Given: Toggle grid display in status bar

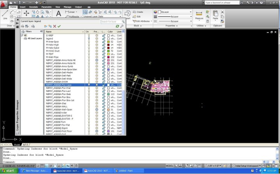Looking at the screenshot, I should [42, 166].
